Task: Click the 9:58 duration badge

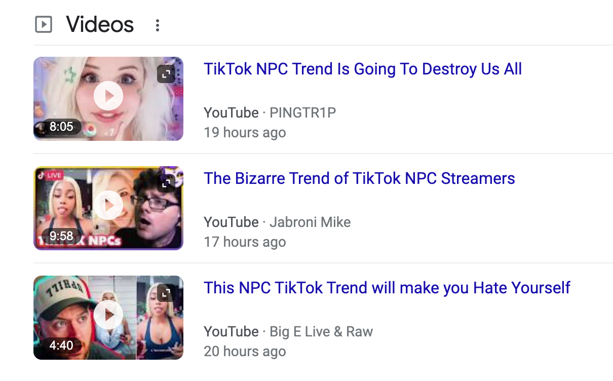Action: coord(61,236)
